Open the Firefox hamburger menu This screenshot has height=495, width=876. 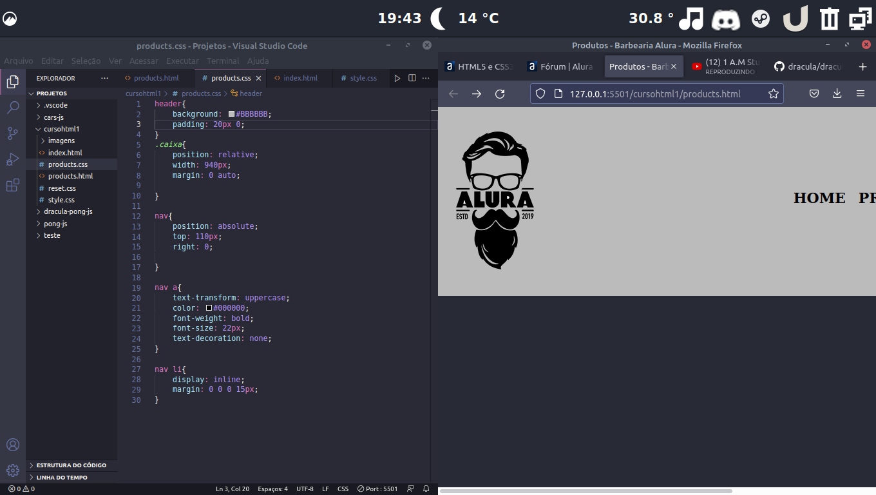point(861,93)
